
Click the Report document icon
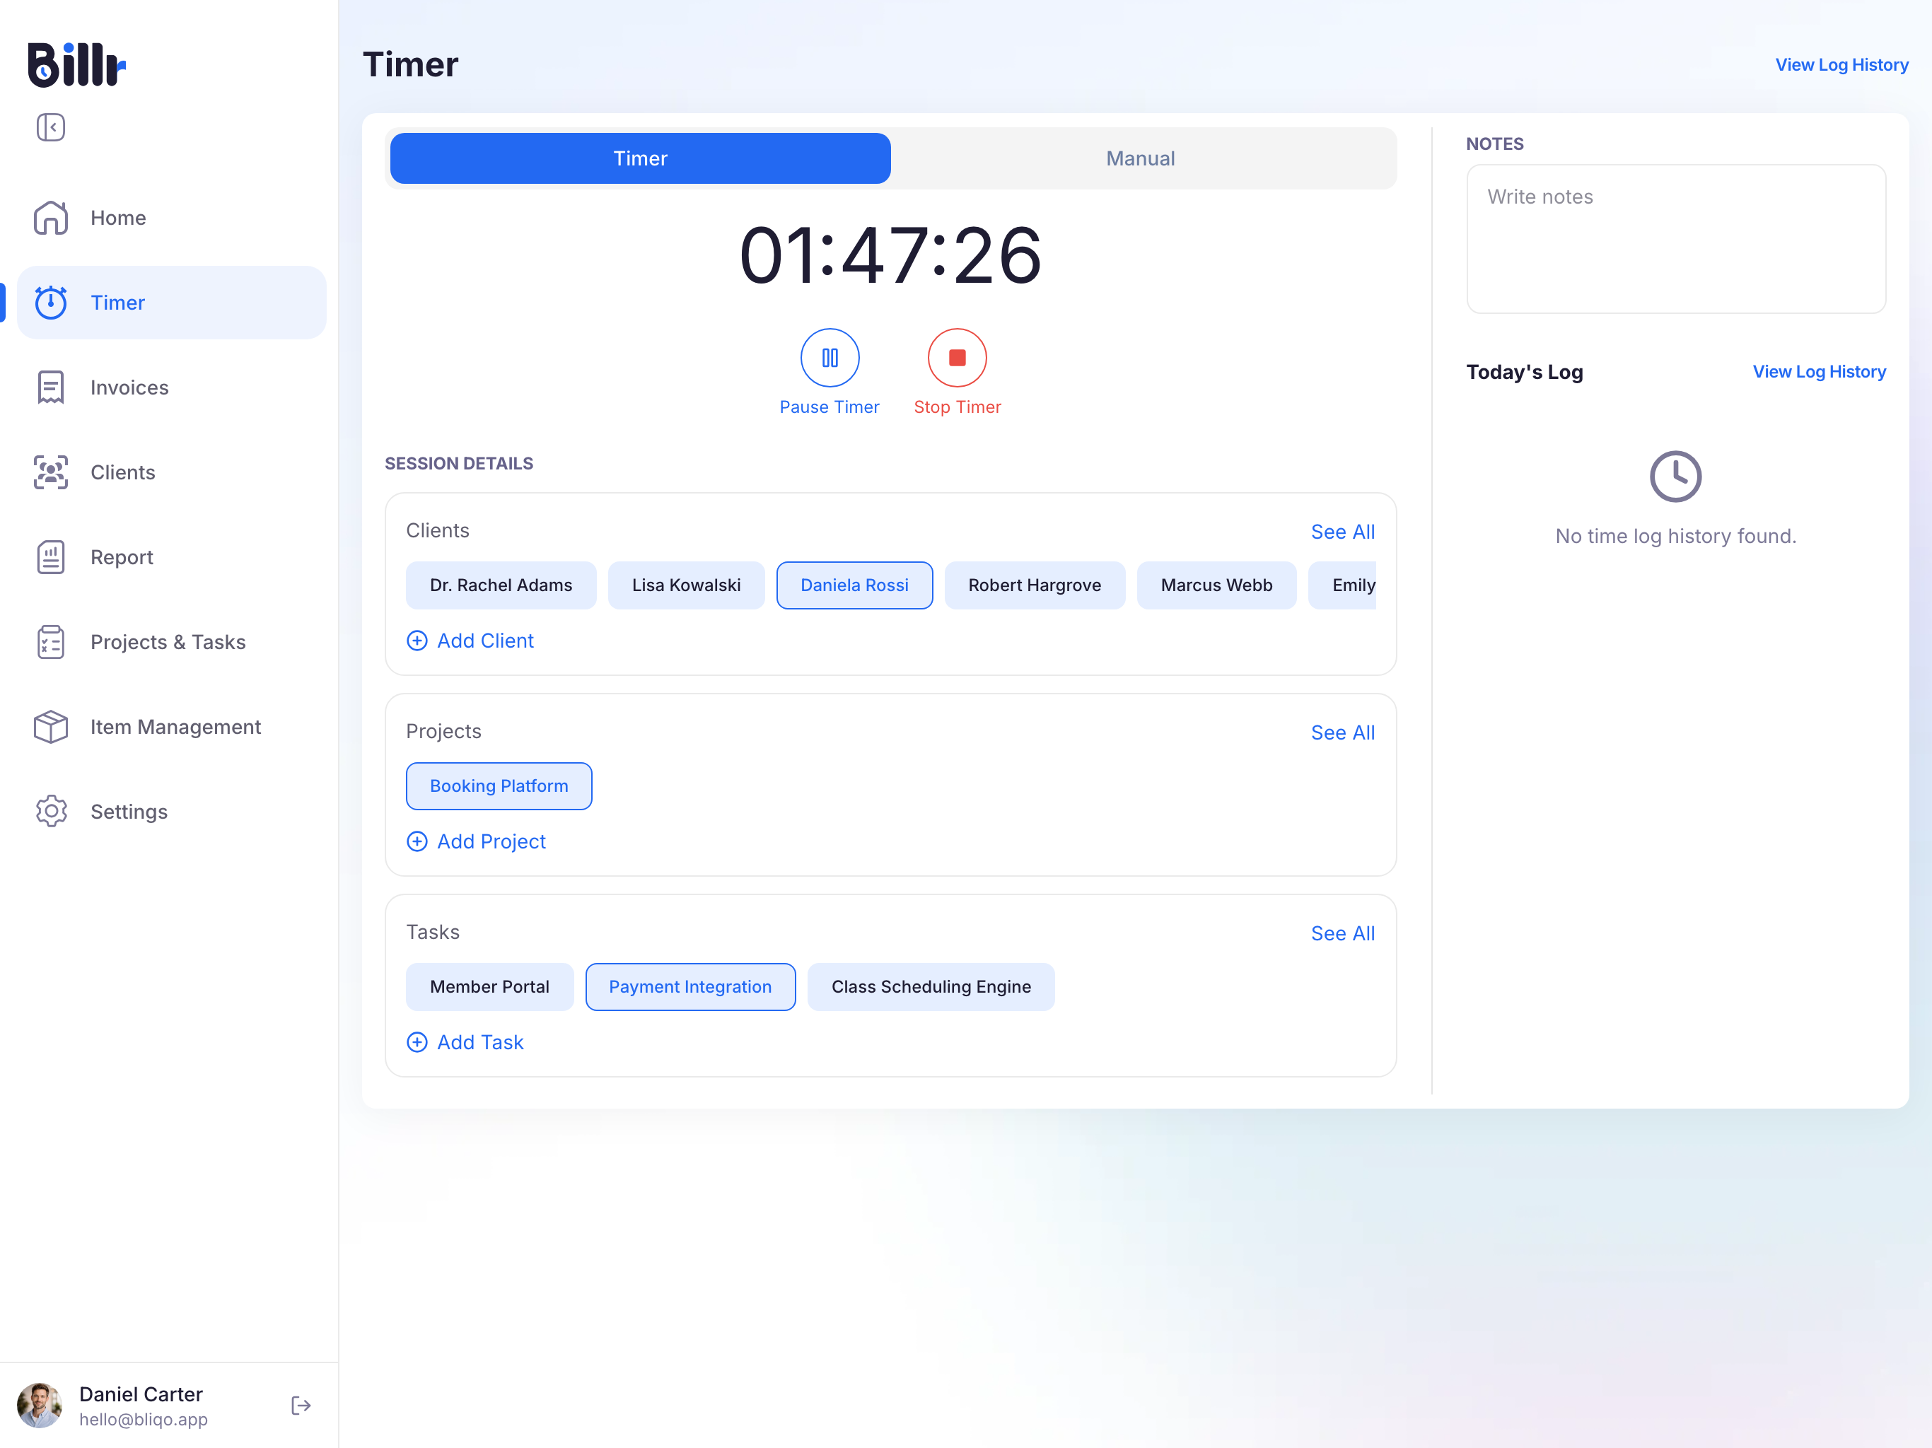tap(51, 556)
